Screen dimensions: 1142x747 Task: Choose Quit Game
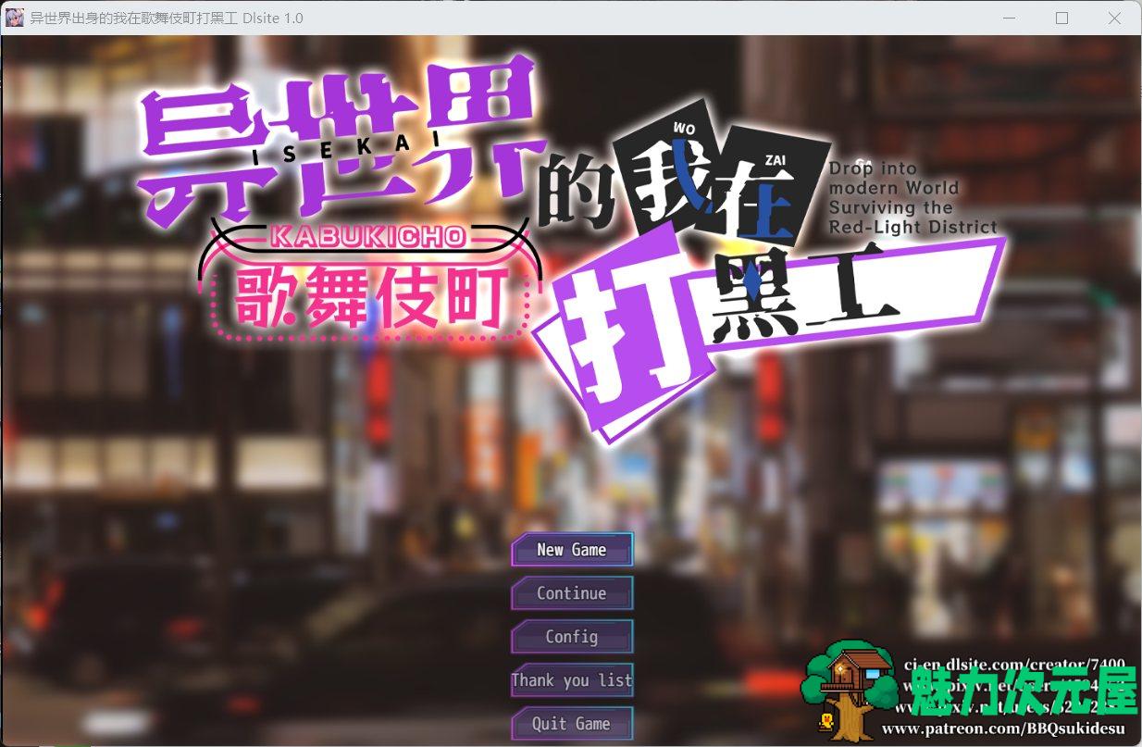click(572, 723)
